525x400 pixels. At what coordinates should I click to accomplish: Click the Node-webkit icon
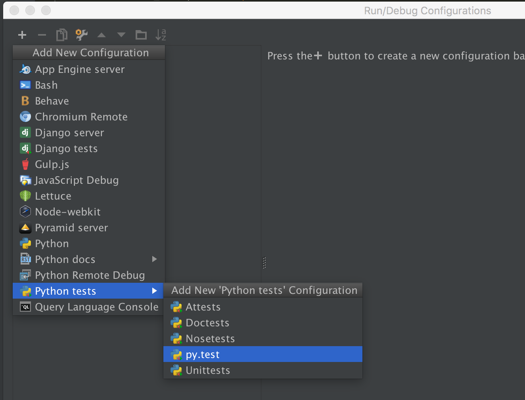point(25,211)
